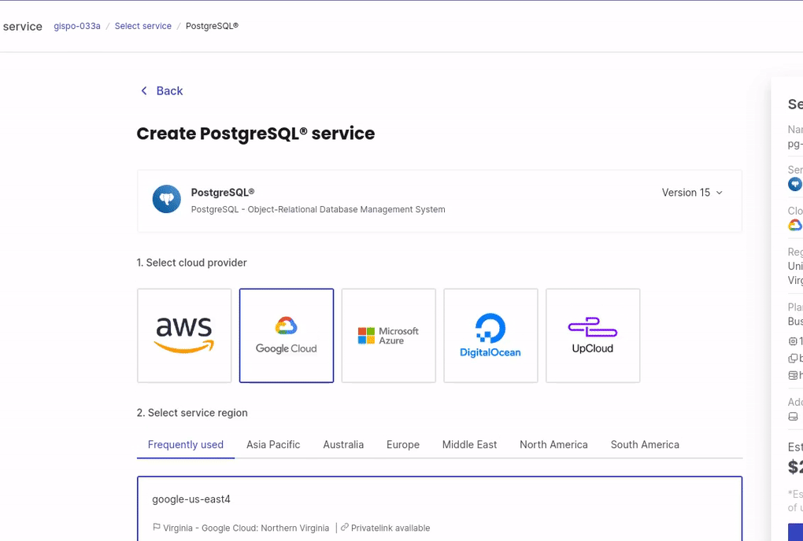This screenshot has height=541, width=803.
Task: Click the back arrow chevron icon
Action: tap(144, 90)
